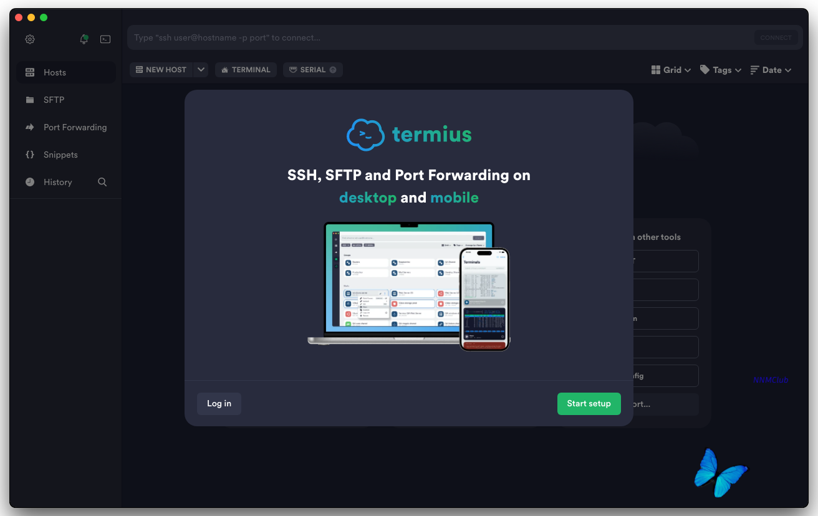This screenshot has height=516, width=818.
Task: Open the settings gear icon
Action: point(30,39)
